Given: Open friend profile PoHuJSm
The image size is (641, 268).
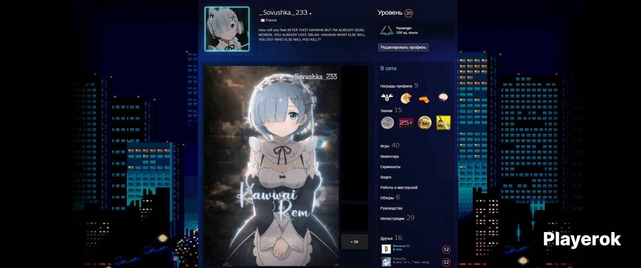Looking at the screenshot, I should point(399,259).
